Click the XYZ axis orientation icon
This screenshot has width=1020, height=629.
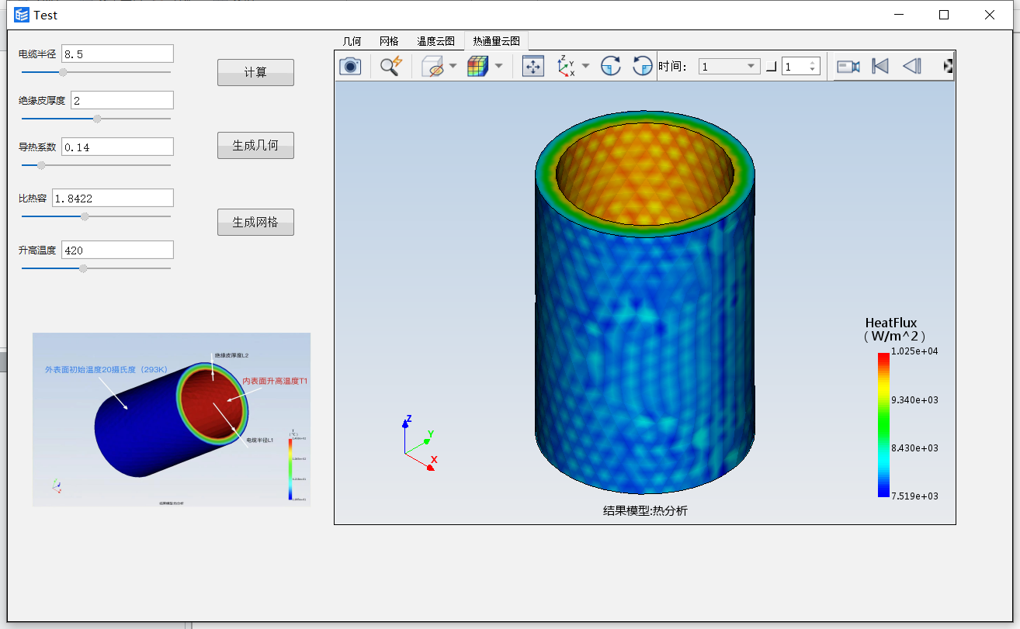click(566, 67)
